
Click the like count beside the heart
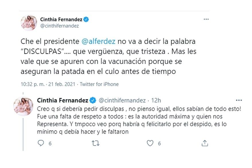[159, 143]
